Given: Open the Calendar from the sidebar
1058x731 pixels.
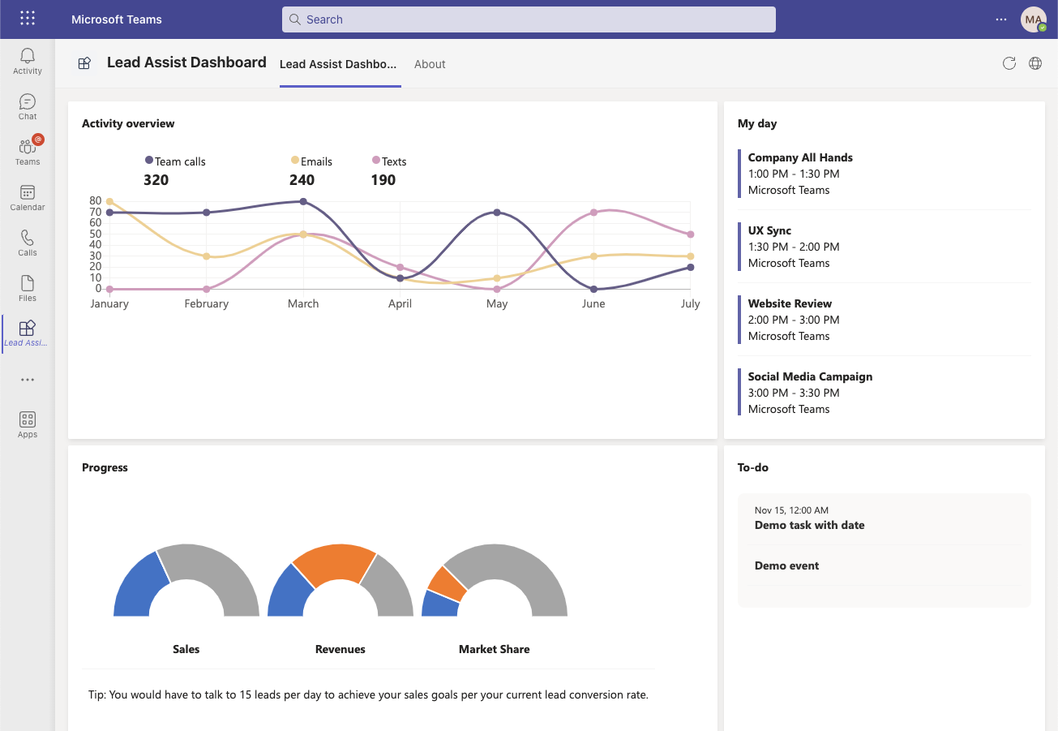Looking at the screenshot, I should point(27,197).
